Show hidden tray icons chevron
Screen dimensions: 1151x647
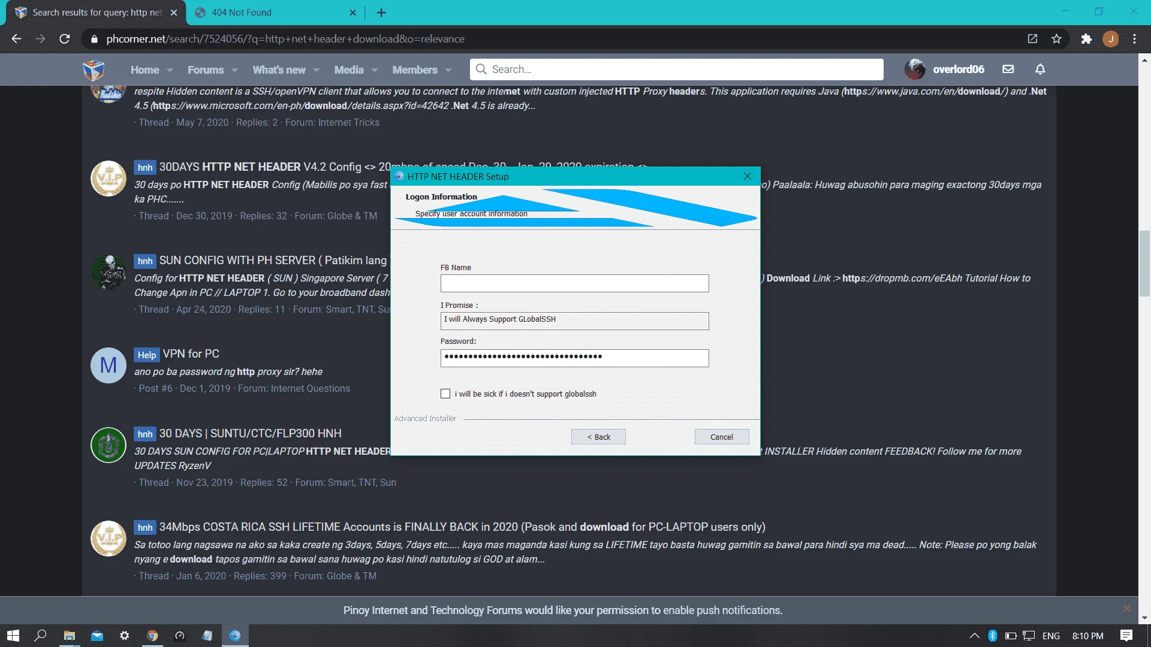[974, 636]
